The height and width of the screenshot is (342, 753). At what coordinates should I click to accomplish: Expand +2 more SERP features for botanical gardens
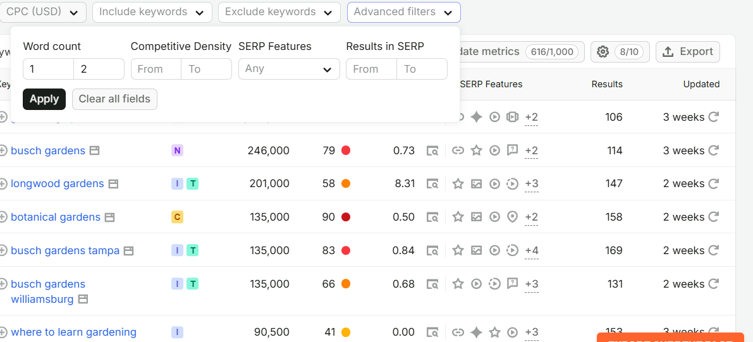531,218
